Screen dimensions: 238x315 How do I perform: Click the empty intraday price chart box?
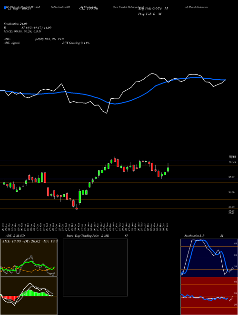(95, 267)
